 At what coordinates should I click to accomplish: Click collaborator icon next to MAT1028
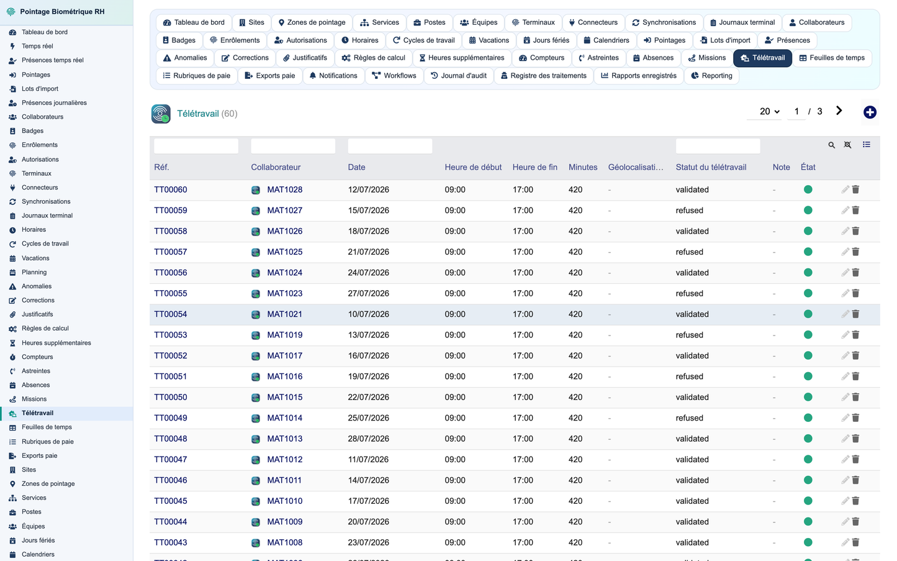coord(256,190)
